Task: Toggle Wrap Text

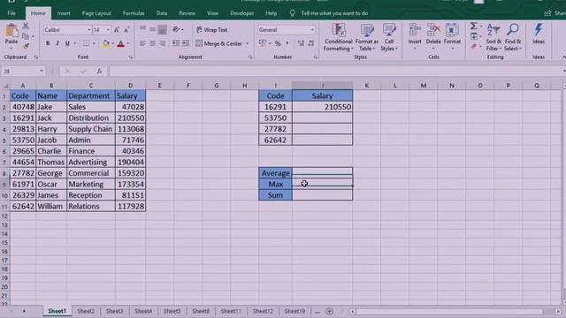Action: [x=212, y=30]
